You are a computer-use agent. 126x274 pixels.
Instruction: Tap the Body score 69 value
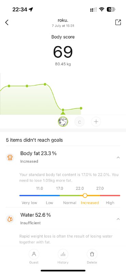tap(63, 52)
